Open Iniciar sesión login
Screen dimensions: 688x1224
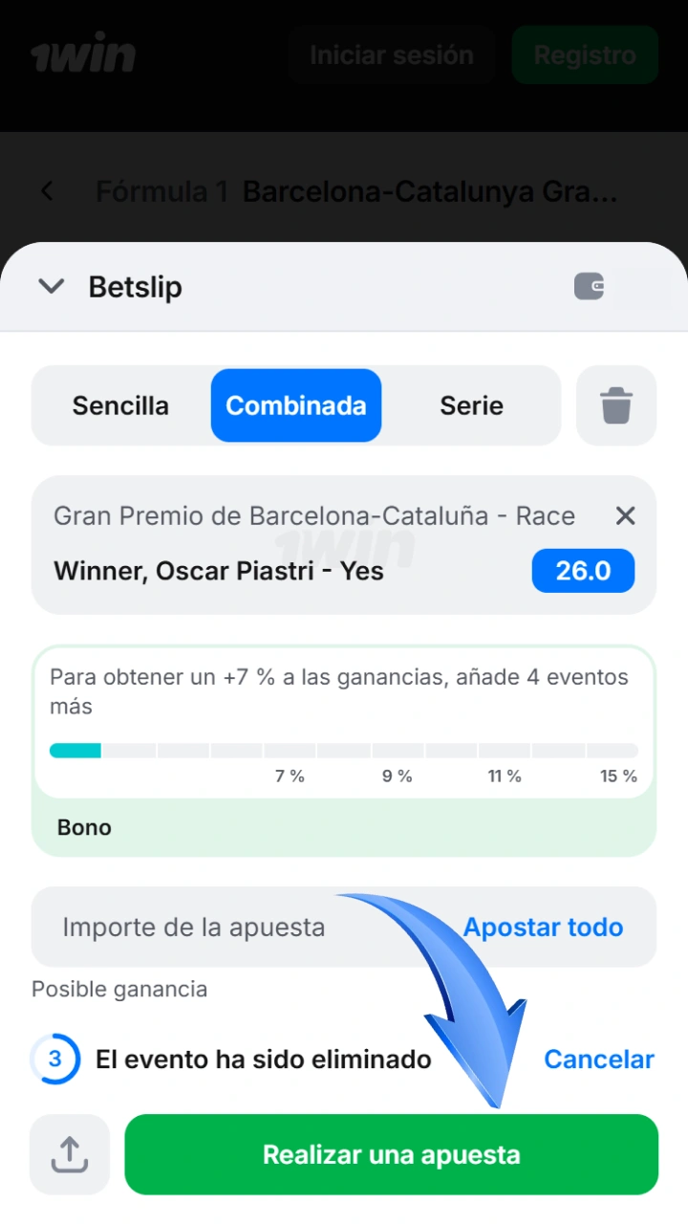391,55
